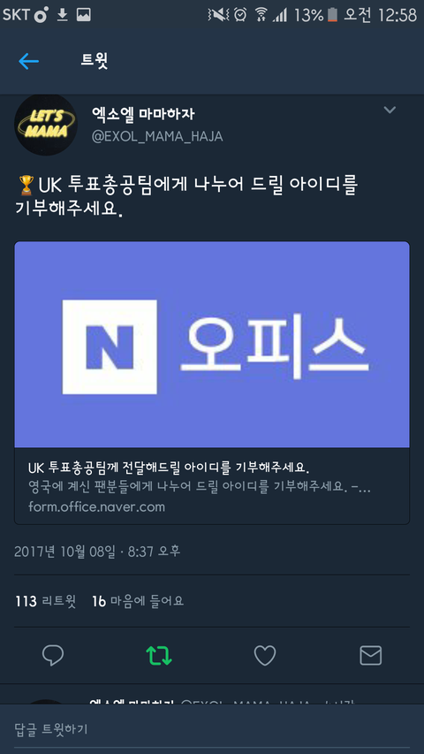View the 113 리트윗 list

pyautogui.click(x=46, y=601)
